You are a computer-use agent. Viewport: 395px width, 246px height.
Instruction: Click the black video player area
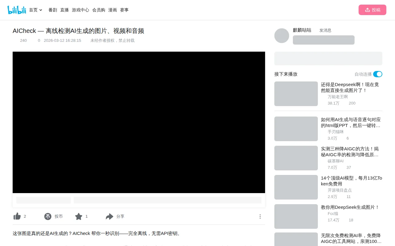(x=139, y=122)
